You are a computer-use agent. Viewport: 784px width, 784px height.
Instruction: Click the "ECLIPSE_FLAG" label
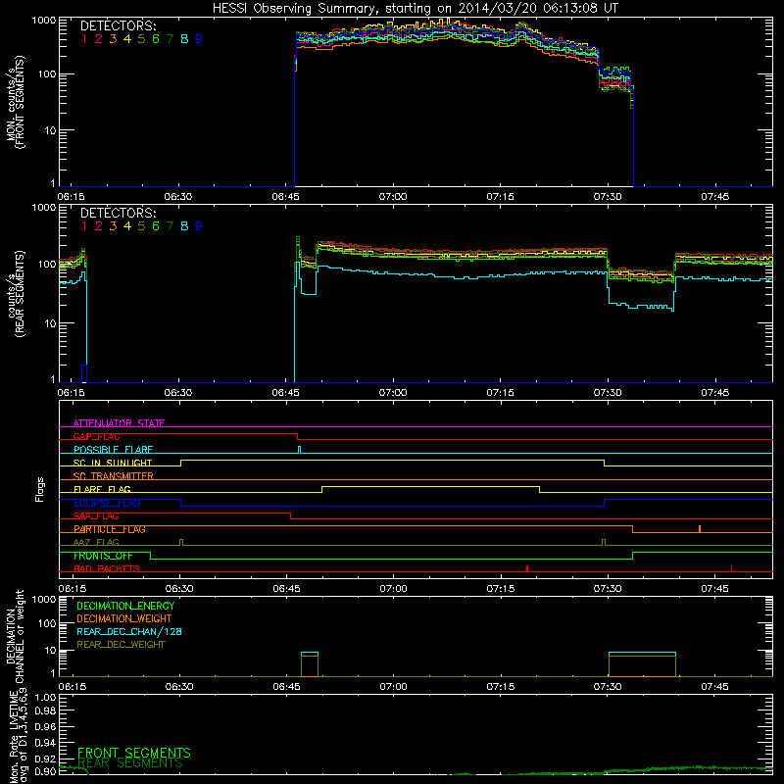[x=107, y=503]
